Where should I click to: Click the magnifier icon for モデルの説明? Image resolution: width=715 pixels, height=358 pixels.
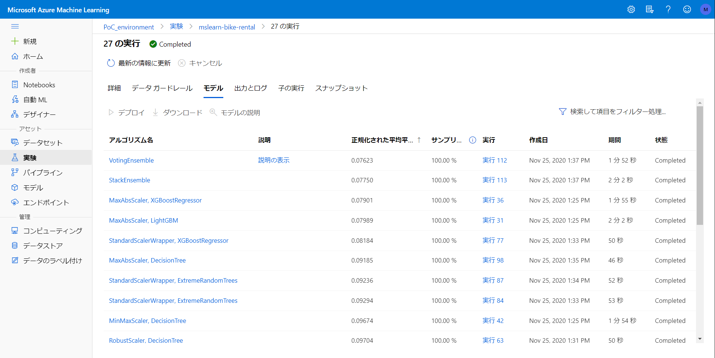point(213,112)
